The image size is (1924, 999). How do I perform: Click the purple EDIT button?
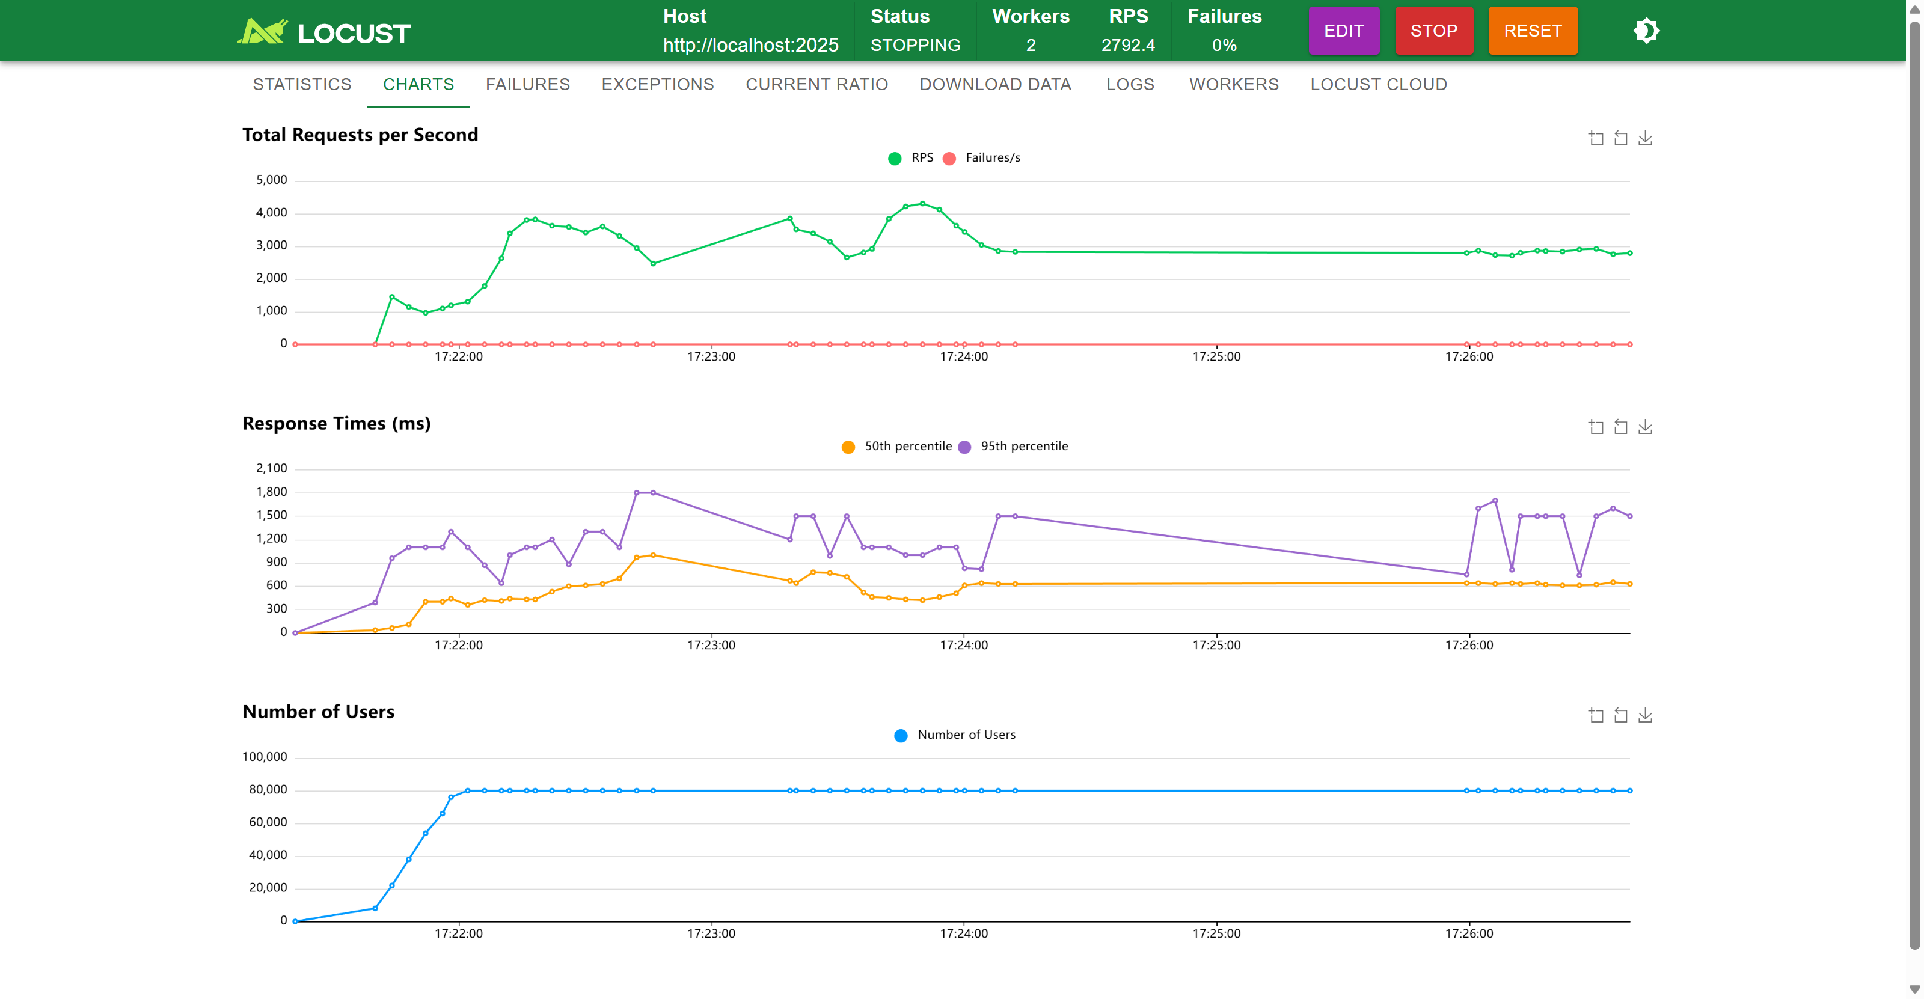pyautogui.click(x=1343, y=31)
